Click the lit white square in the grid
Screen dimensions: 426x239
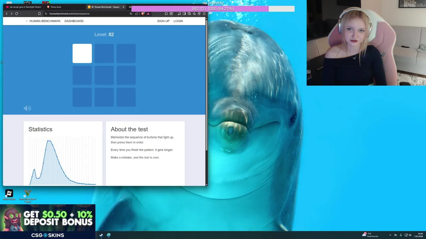tap(82, 53)
